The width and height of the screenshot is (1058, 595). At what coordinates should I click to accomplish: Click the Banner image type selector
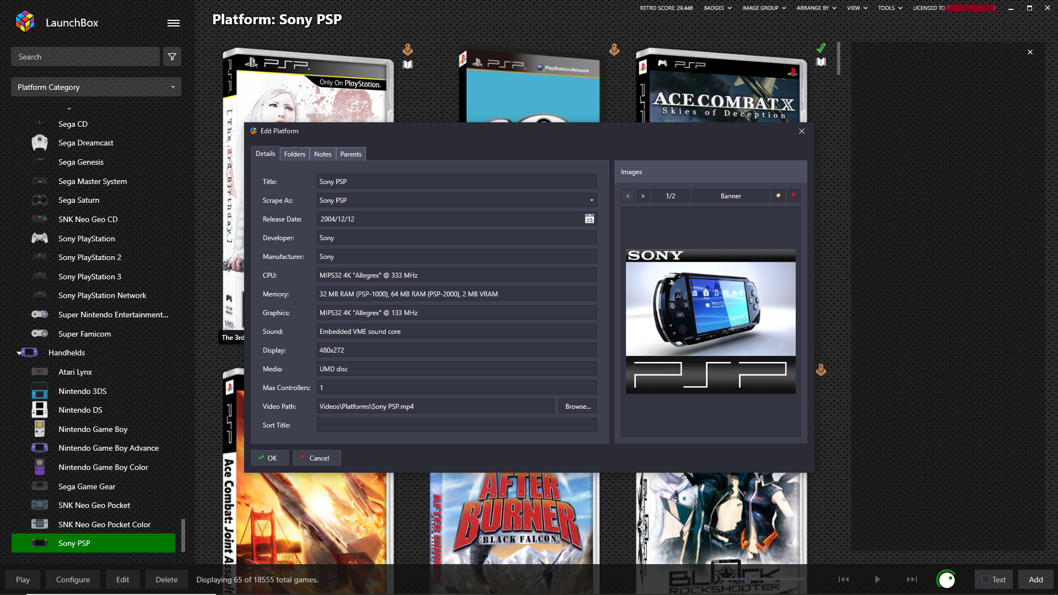(731, 196)
